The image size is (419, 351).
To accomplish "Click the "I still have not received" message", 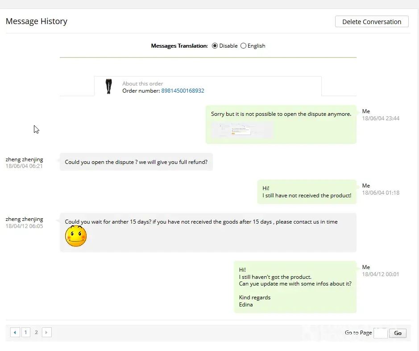I will click(x=307, y=192).
